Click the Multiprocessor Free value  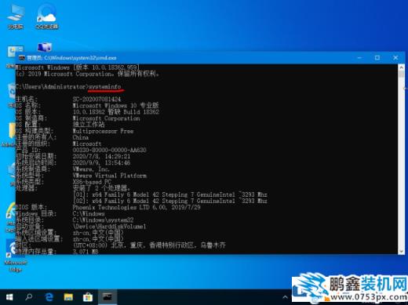tap(103, 131)
